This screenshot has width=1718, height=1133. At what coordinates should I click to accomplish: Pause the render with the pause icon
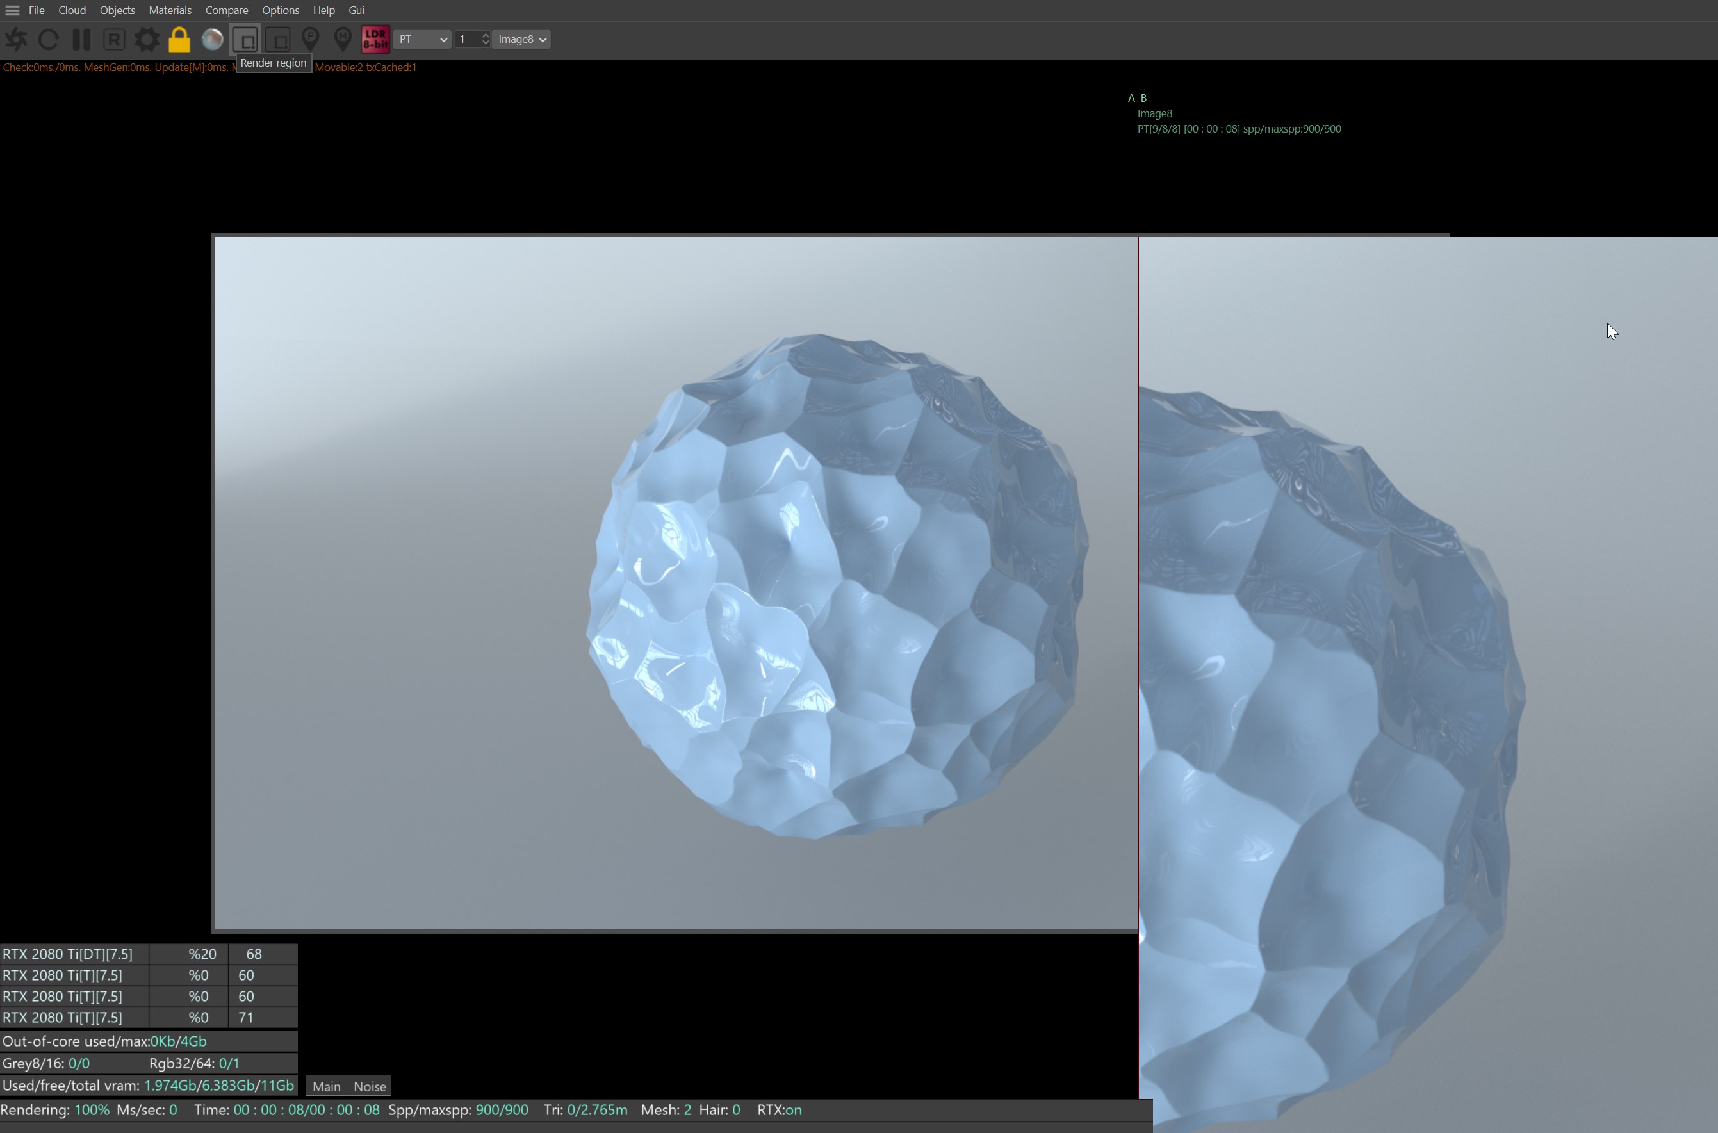click(x=81, y=39)
